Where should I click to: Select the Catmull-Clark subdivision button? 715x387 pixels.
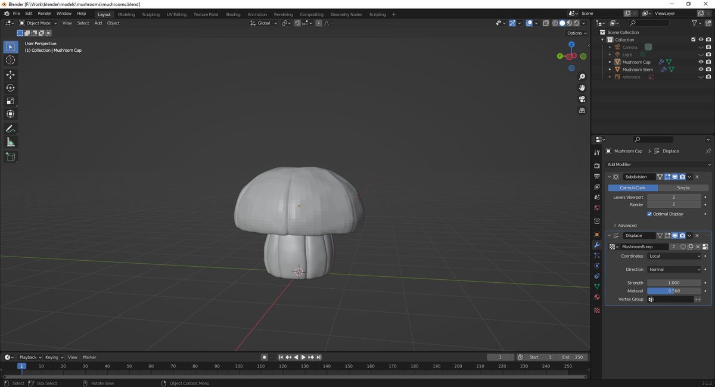coord(633,188)
